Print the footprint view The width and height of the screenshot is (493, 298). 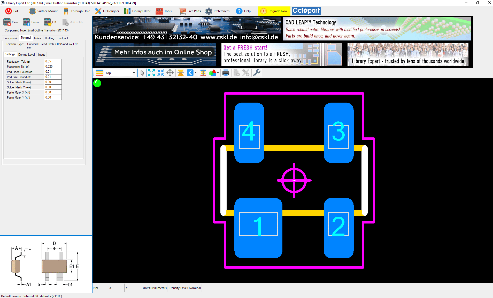coord(226,73)
